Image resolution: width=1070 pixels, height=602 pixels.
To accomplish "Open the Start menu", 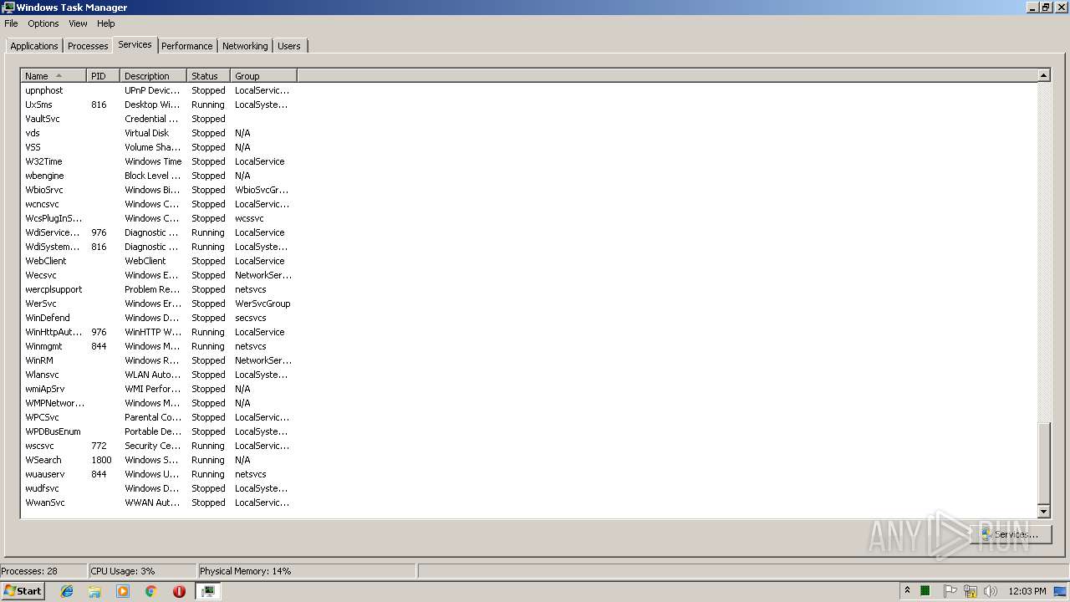I will (23, 591).
